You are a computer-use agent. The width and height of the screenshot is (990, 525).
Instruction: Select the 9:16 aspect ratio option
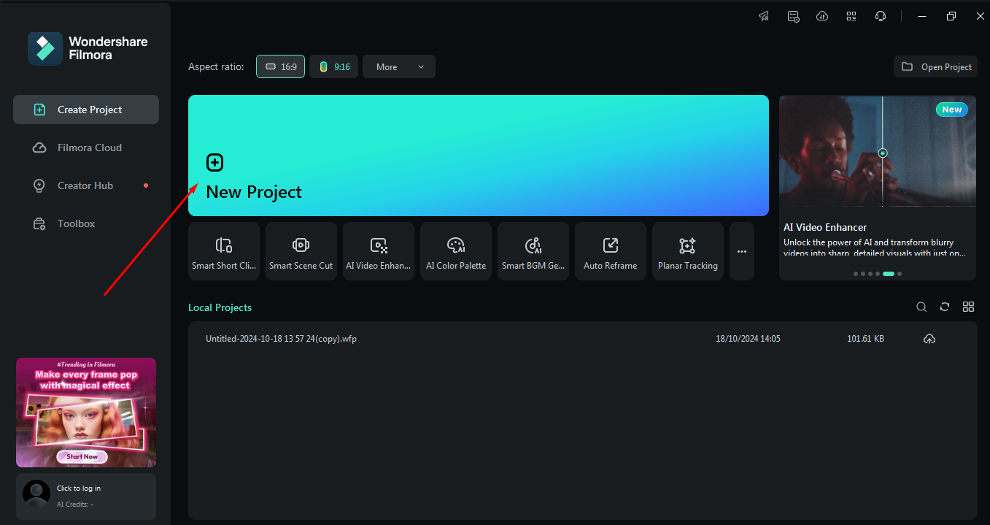pyautogui.click(x=333, y=66)
